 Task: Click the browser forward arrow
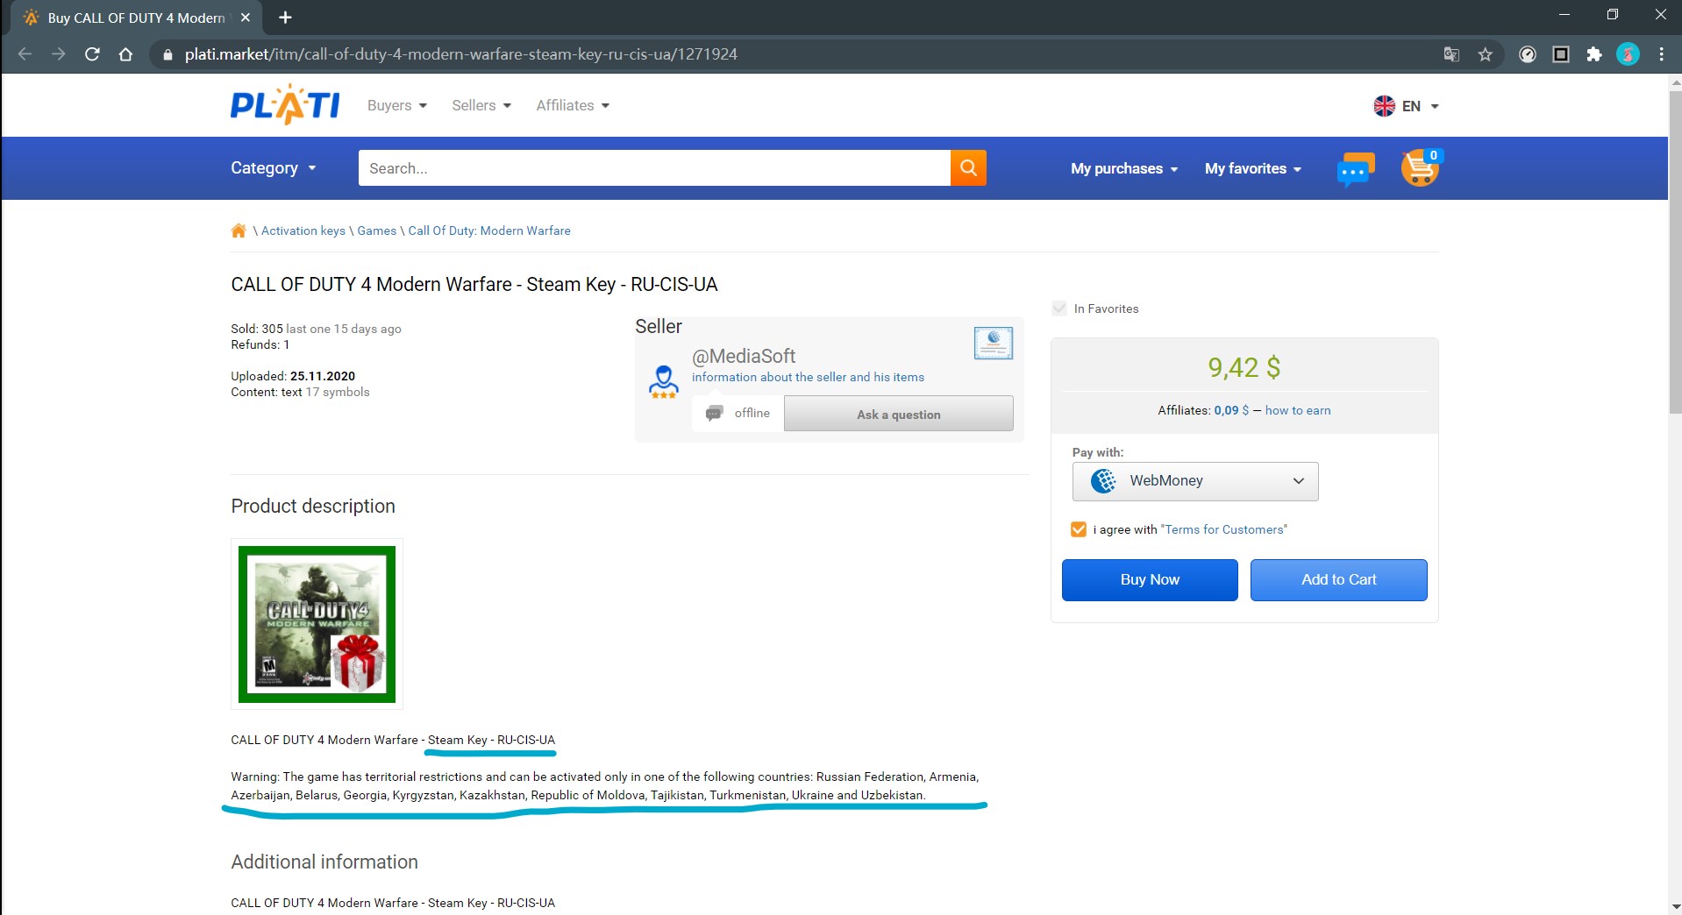58,54
